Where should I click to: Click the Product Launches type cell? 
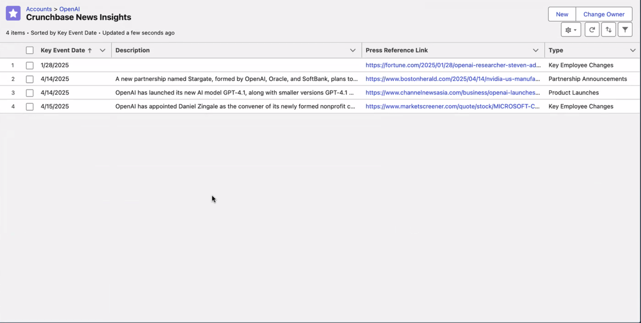pos(574,93)
